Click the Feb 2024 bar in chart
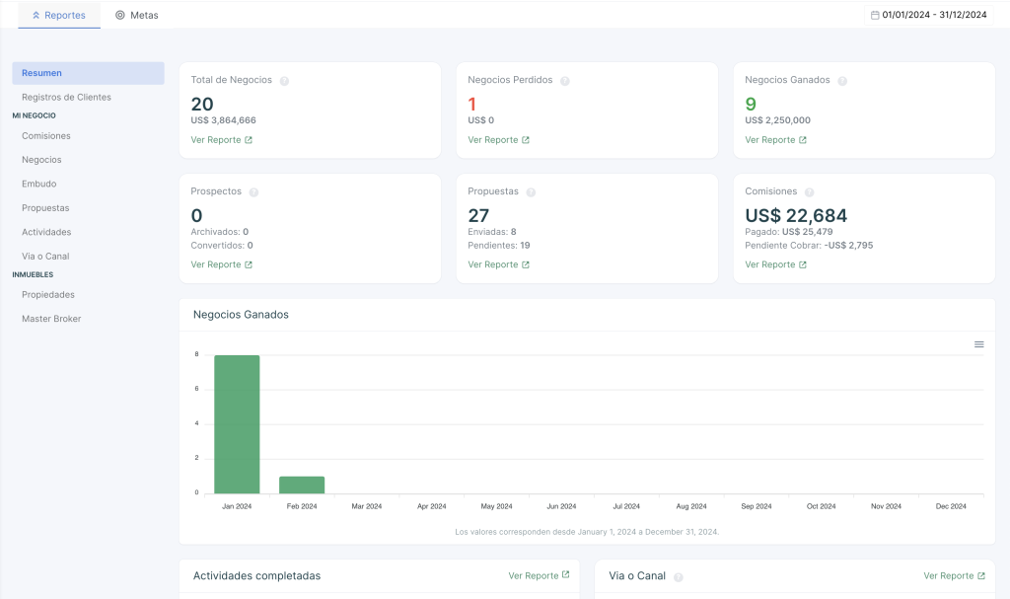 pos(302,485)
